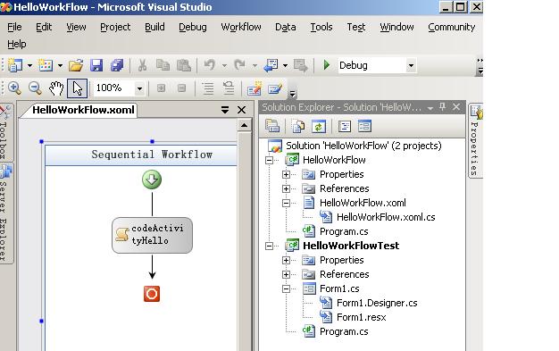Click the Collapse activity icon in the workflow toolbar
The height and width of the screenshot is (351, 559).
pyautogui.click(x=181, y=88)
